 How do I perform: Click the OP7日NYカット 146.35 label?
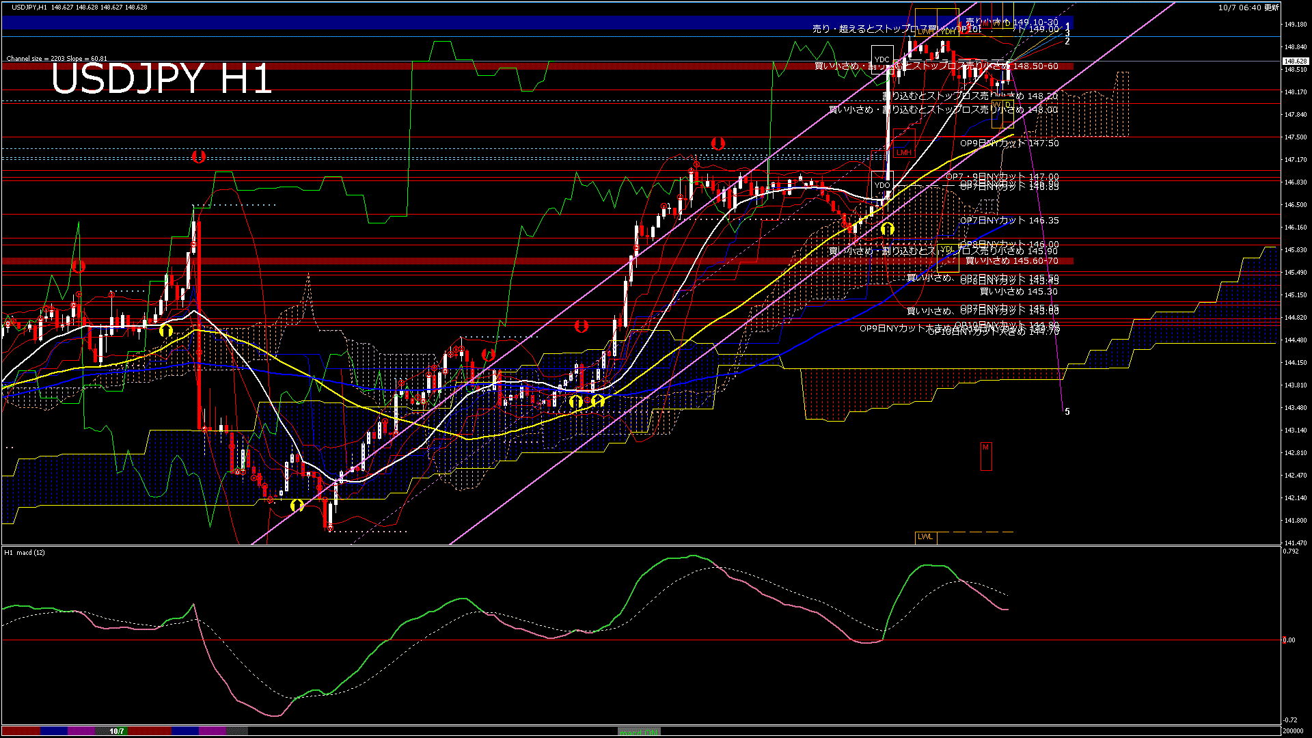(1009, 221)
